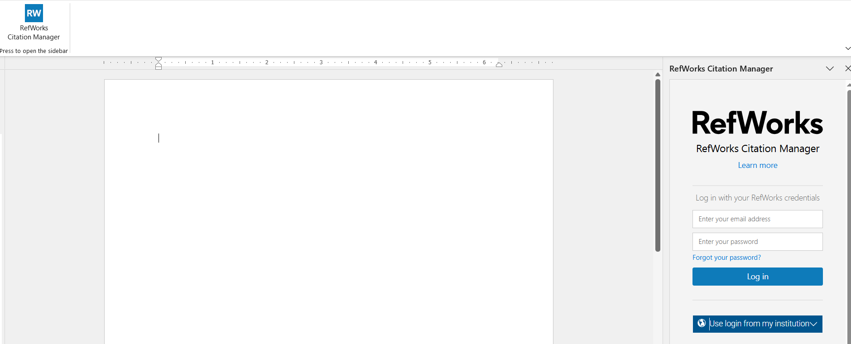Viewport: 851px width, 344px height.
Task: Close the RefWorks Citation Manager pane
Action: (848, 68)
